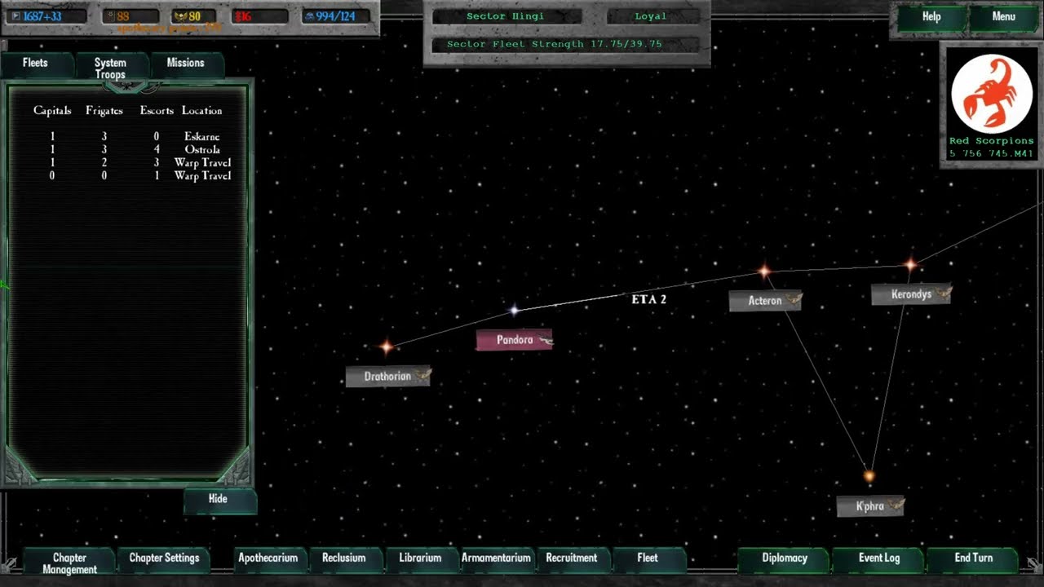Click the Sector Hingi name field
1044x587 pixels.
pos(506,16)
